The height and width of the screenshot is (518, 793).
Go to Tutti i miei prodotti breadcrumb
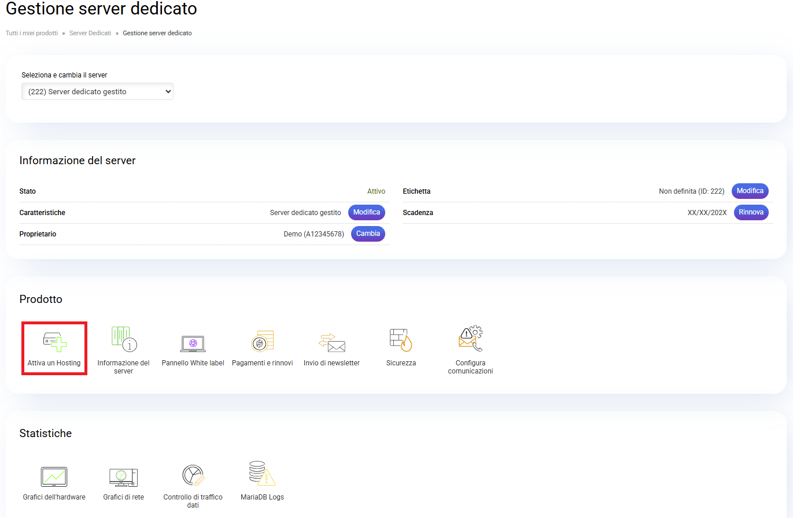(32, 33)
